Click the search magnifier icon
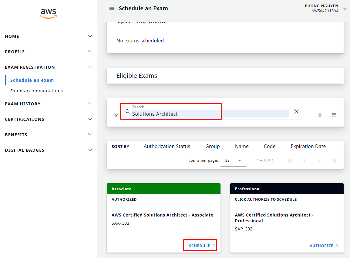The image size is (350, 258). [128, 111]
